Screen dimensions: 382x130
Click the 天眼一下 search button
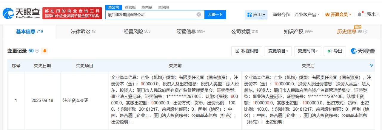(x=215, y=15)
